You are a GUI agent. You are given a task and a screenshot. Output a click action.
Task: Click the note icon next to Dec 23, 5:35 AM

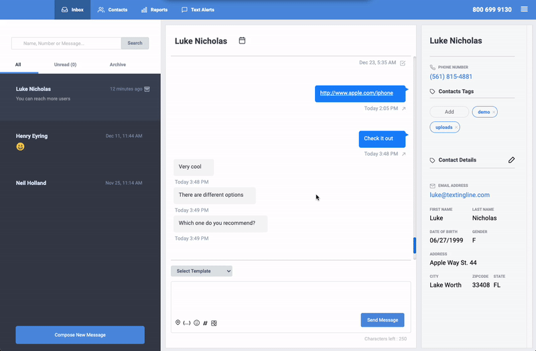403,63
